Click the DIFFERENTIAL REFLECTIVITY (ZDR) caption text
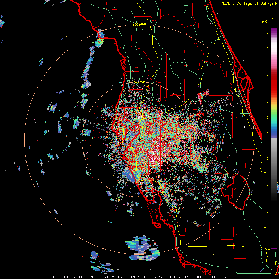Screen dimensions: 279x279 tap(97, 277)
